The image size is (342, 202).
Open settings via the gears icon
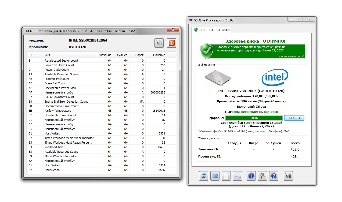[237, 176]
